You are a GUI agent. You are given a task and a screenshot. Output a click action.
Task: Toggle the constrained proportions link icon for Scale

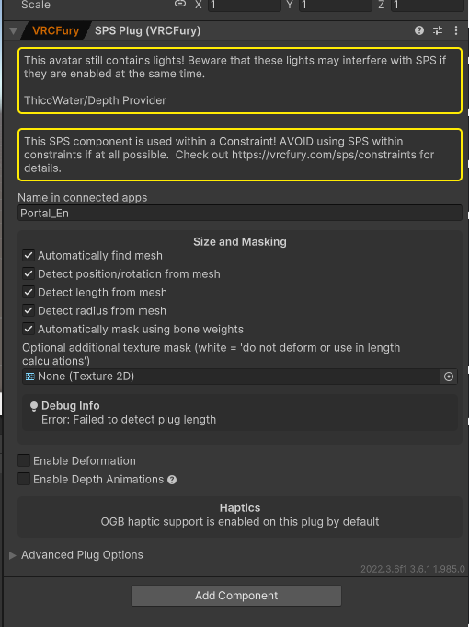coord(180,4)
